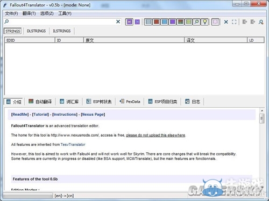Viewport: 269px width, 201px height.
Task: Switch to the DLSTRINGS tab
Action: tap(36, 31)
